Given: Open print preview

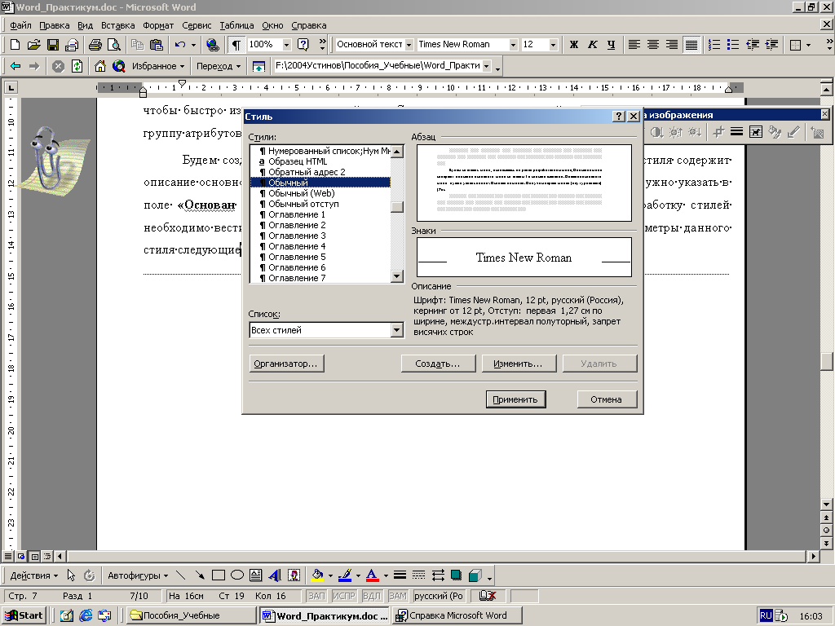Looking at the screenshot, I should coord(114,45).
